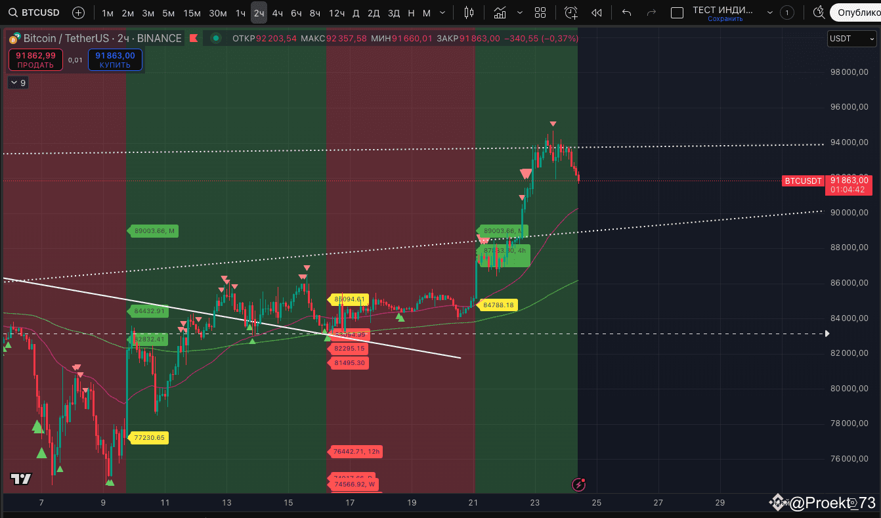The width and height of the screenshot is (881, 518).
Task: Select the М monthly timeframe
Action: 427,13
